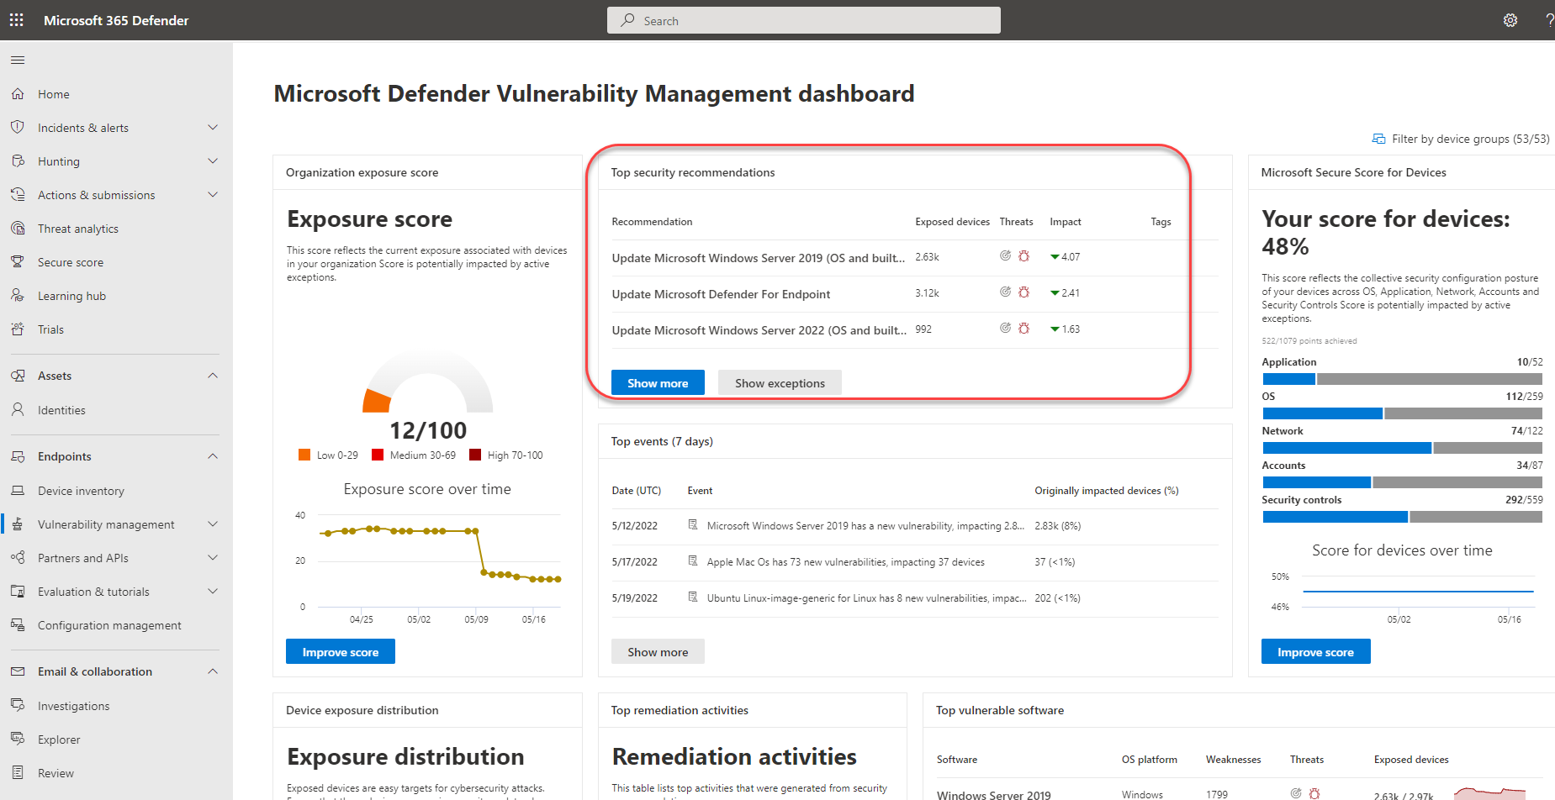Expand Vulnerability management chevron

coord(213,524)
